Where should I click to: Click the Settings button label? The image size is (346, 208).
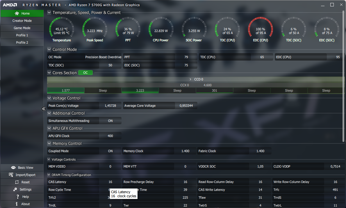(x=26, y=189)
